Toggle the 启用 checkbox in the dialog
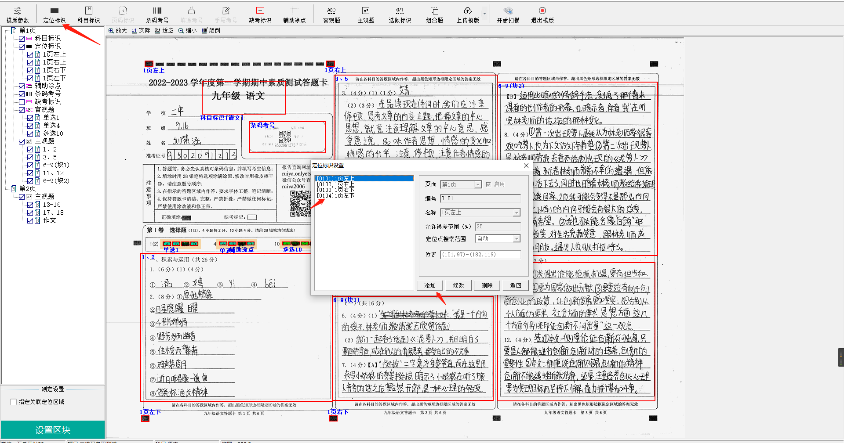This screenshot has width=844, height=443. (488, 184)
